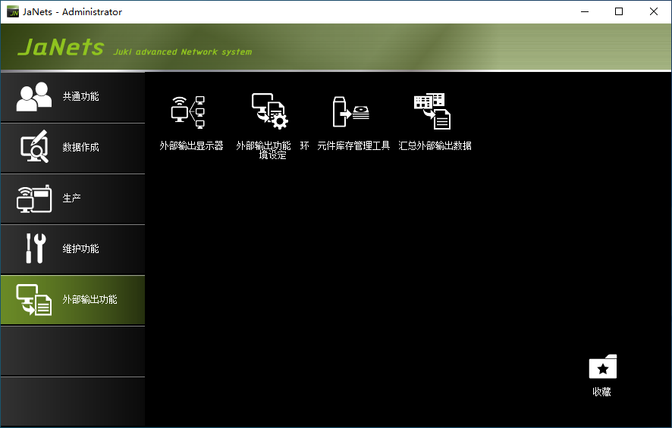The width and height of the screenshot is (672, 428).
Task: Click the 维护功能 wrench and screwdriver icon
Action: point(34,249)
